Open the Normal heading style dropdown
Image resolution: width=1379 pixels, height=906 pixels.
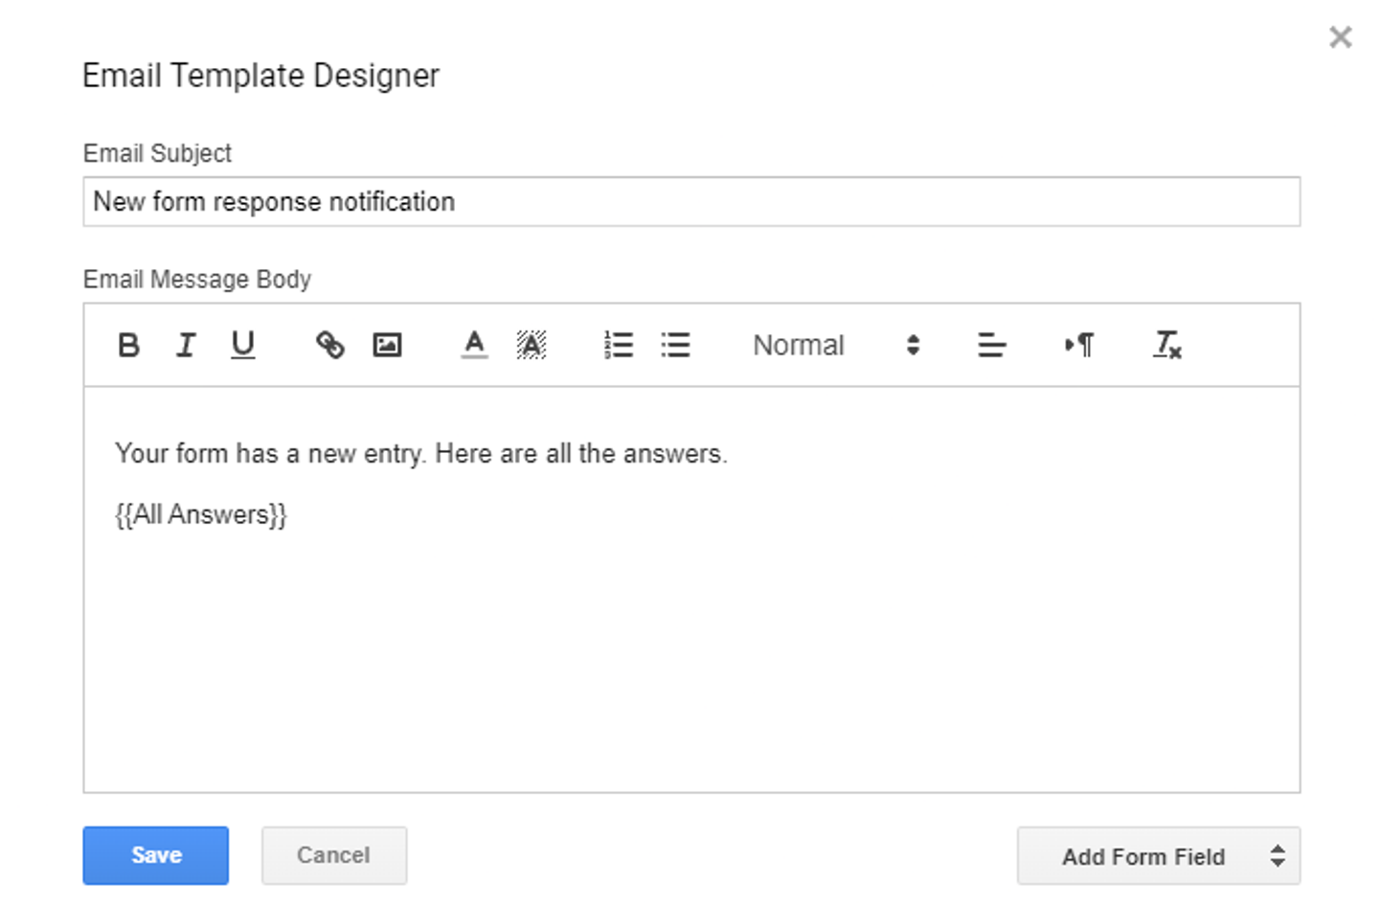pos(835,345)
